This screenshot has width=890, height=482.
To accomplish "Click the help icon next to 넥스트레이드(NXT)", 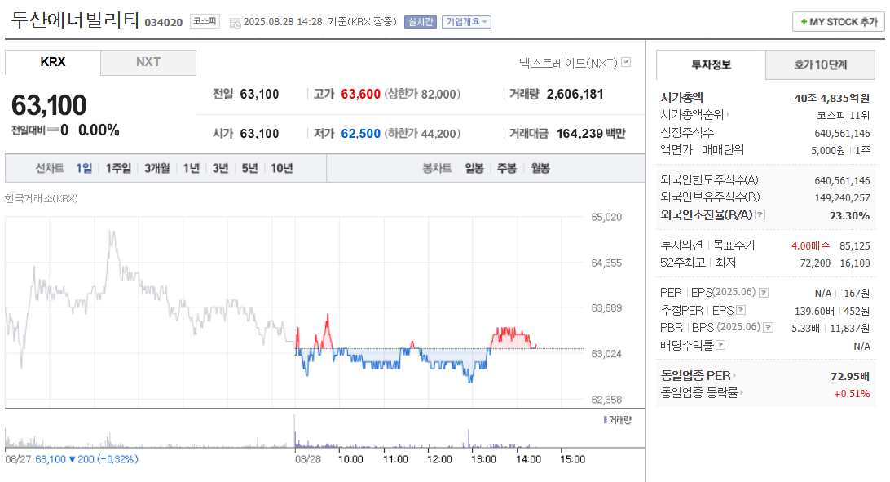I will coord(626,62).
